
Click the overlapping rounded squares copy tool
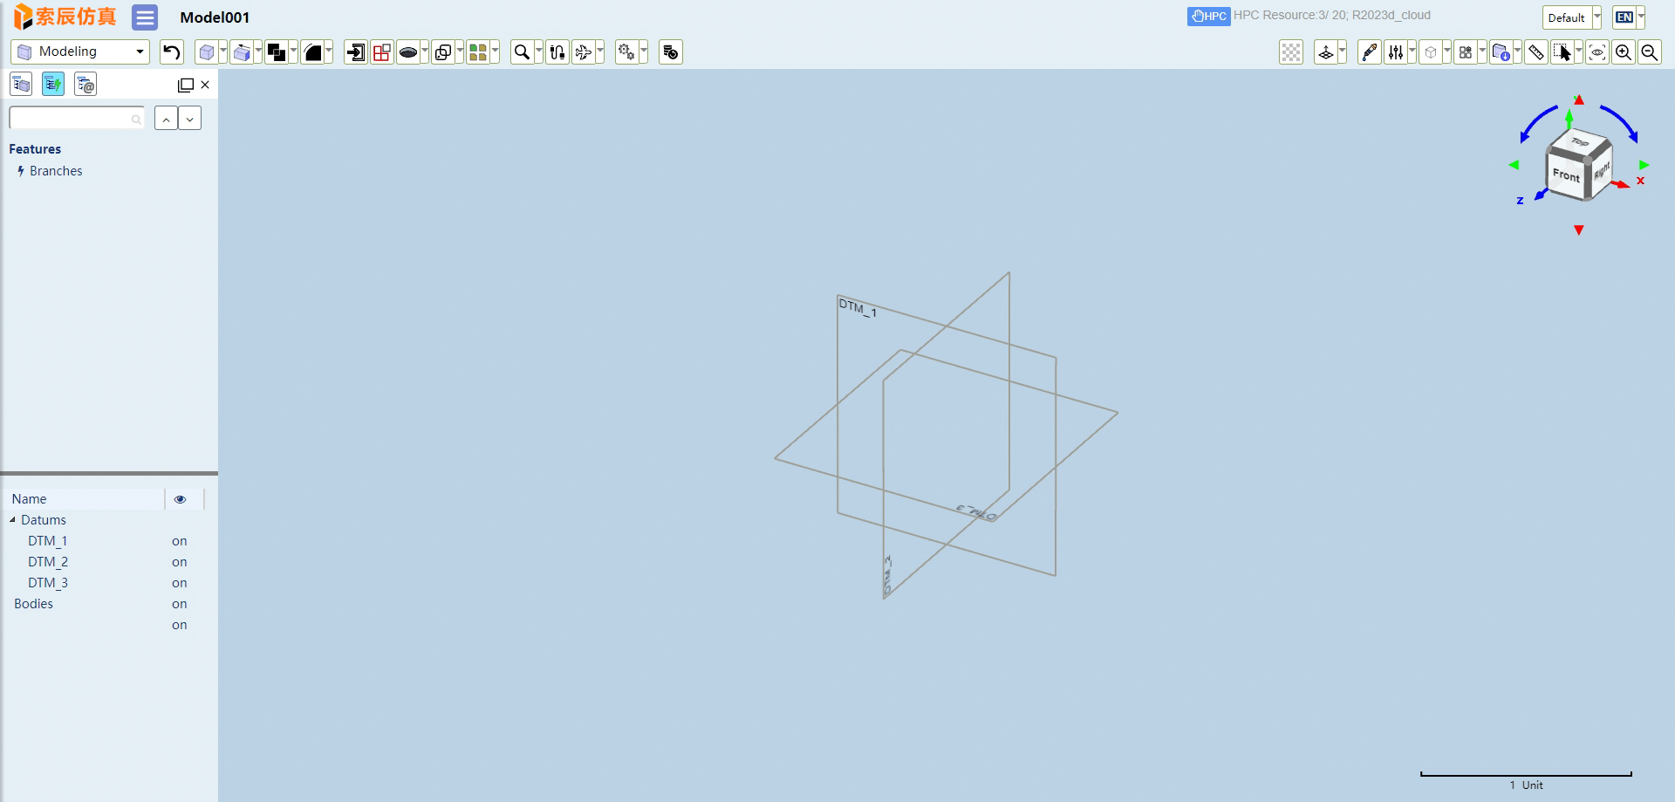click(x=442, y=52)
